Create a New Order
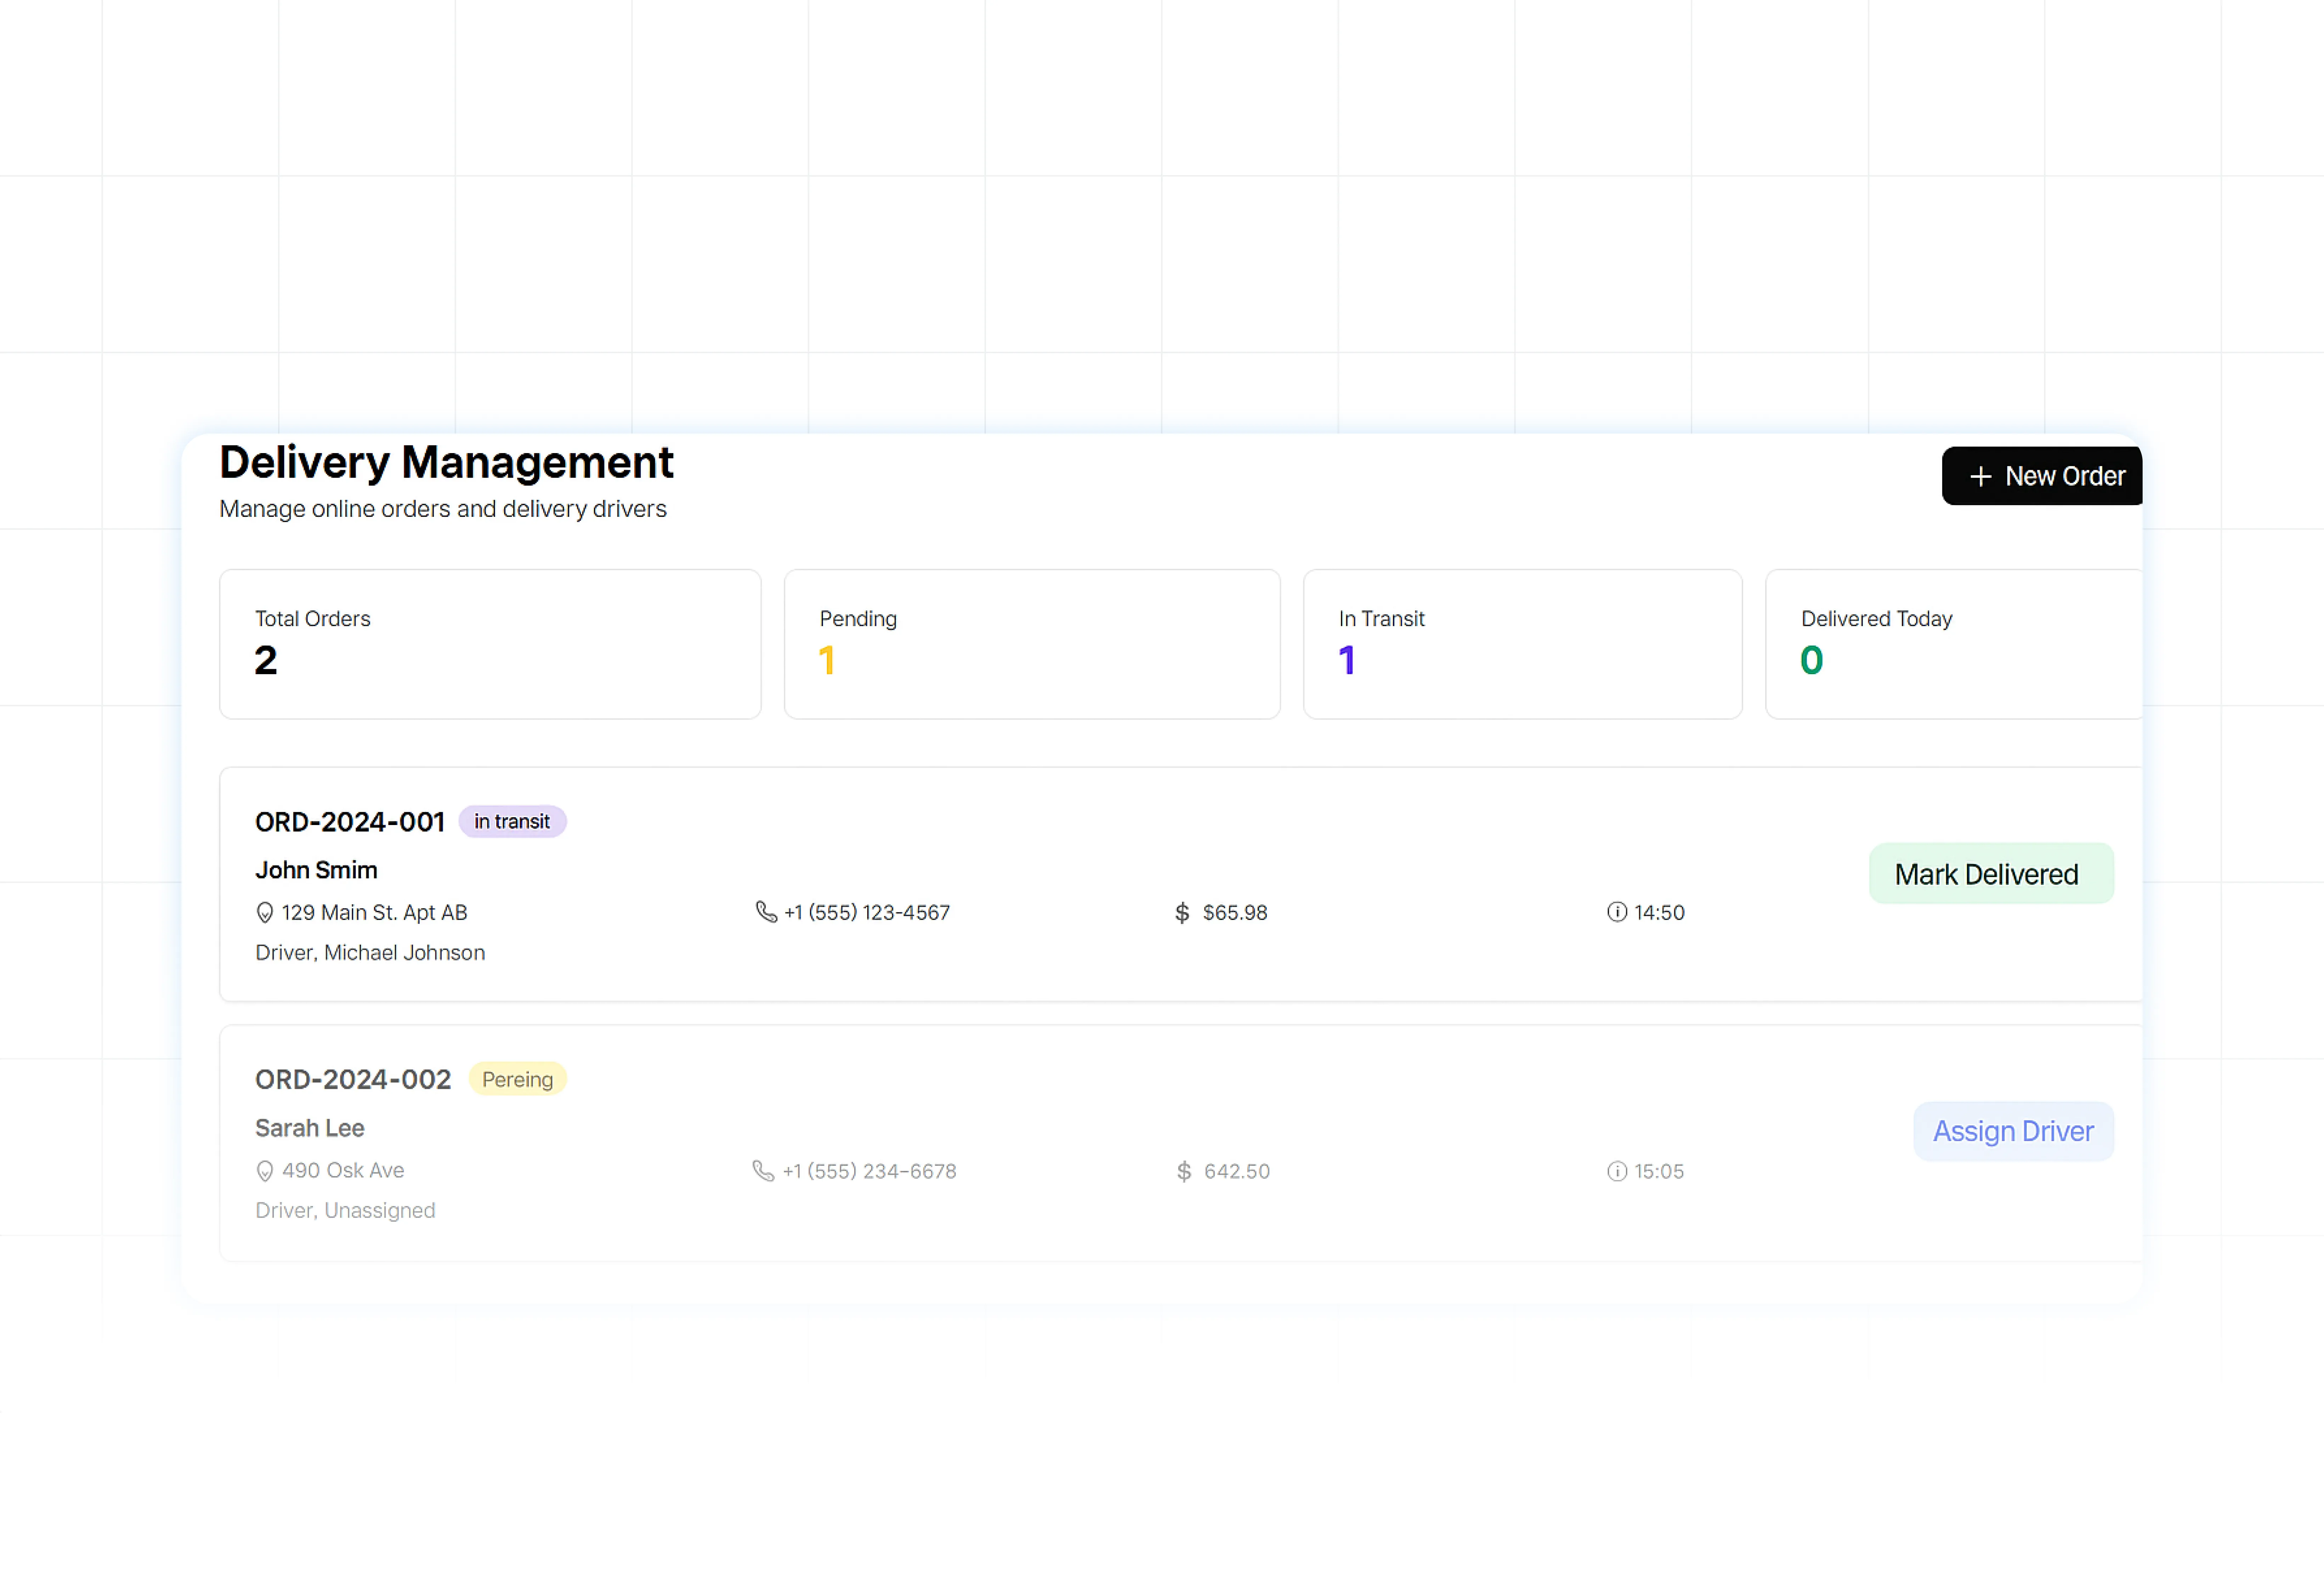Screen dimensions: 2324x1587 coord(2042,476)
